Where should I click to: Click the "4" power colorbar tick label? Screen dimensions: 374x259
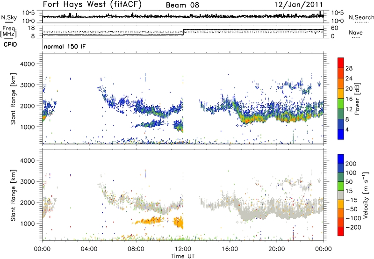[347, 129]
